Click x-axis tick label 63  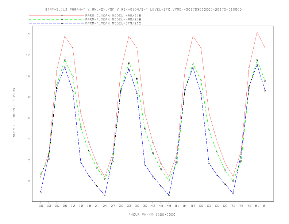(x=209, y=206)
